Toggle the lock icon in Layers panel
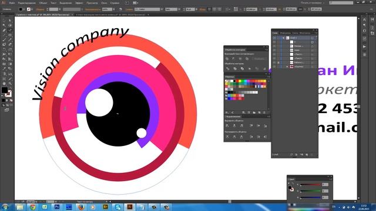Screen dimensions: 376x211 278,63
